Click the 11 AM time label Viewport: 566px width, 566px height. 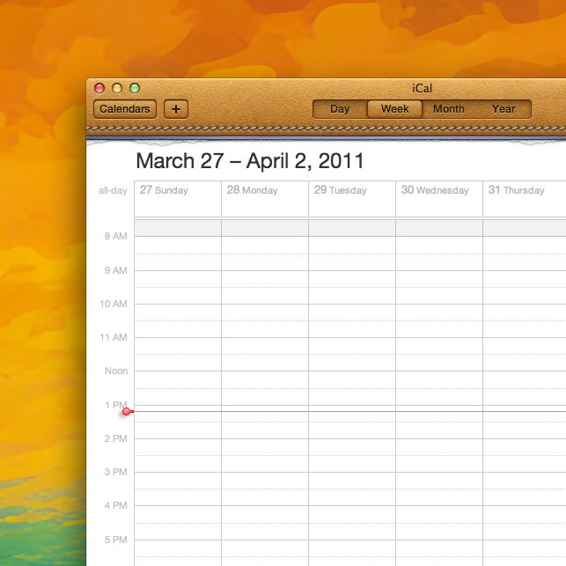114,337
